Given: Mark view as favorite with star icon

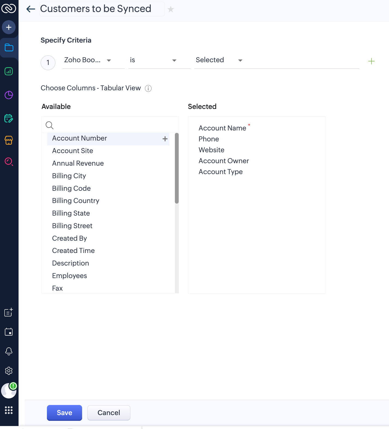Looking at the screenshot, I should click(171, 9).
